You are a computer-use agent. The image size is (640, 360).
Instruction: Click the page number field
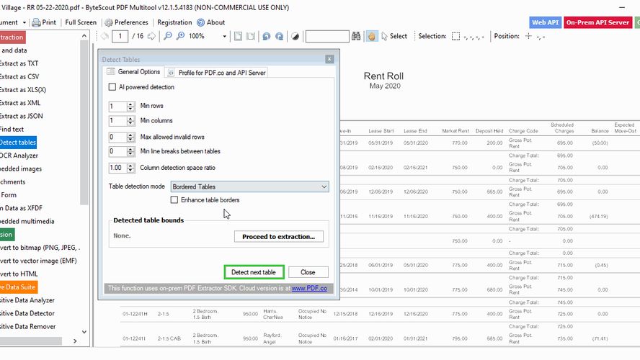[x=120, y=36]
